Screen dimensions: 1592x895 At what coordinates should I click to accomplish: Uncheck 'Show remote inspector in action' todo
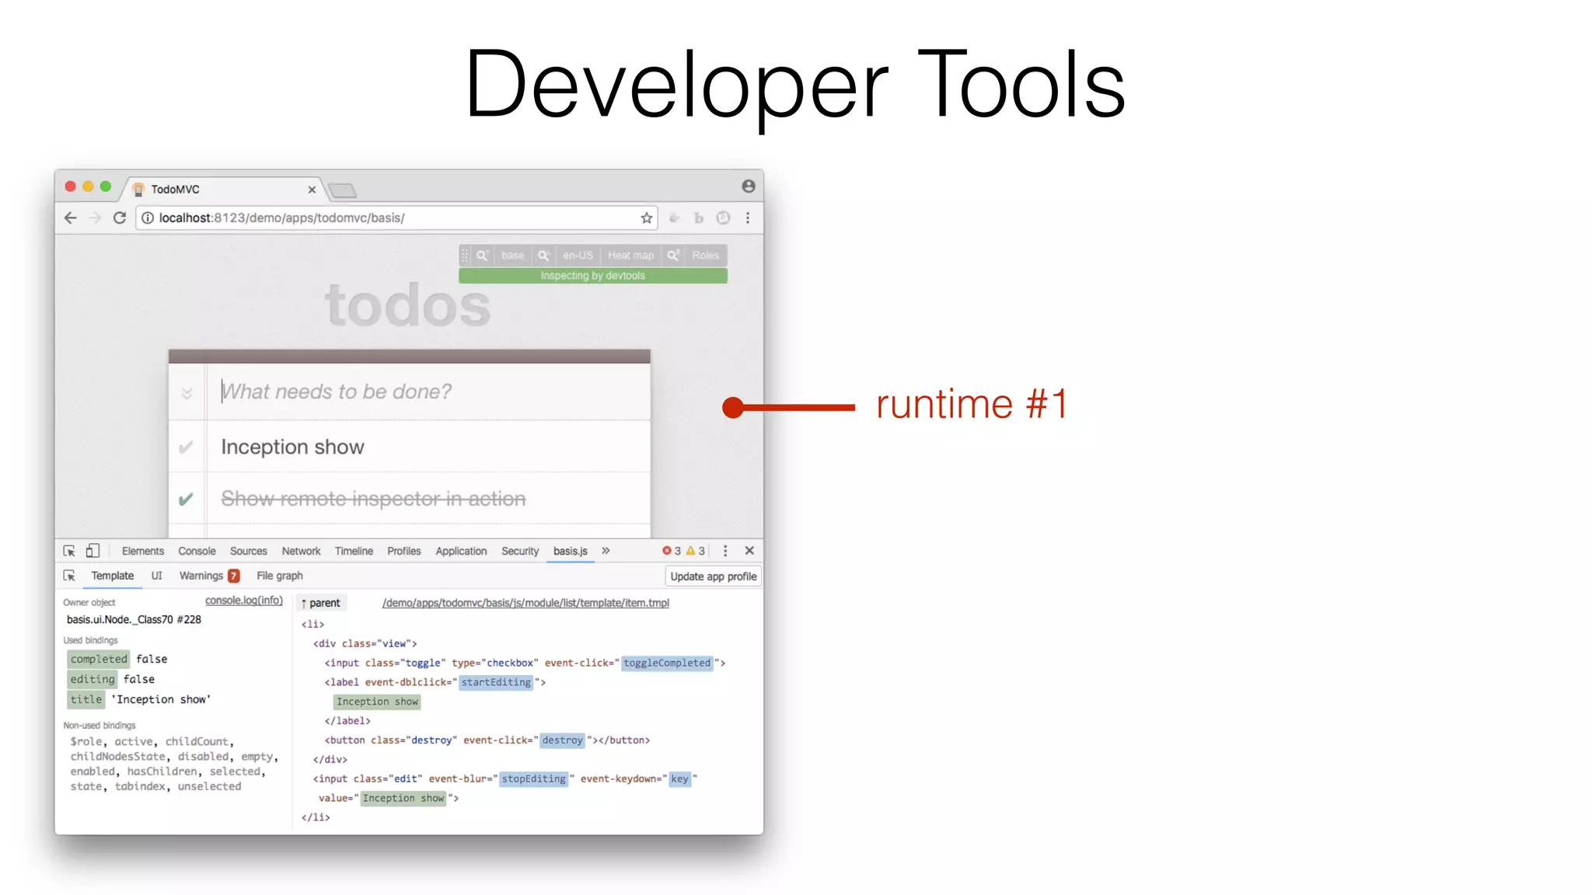(x=186, y=499)
